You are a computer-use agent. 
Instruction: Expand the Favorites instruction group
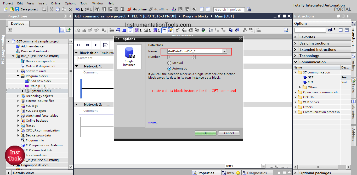295,37
